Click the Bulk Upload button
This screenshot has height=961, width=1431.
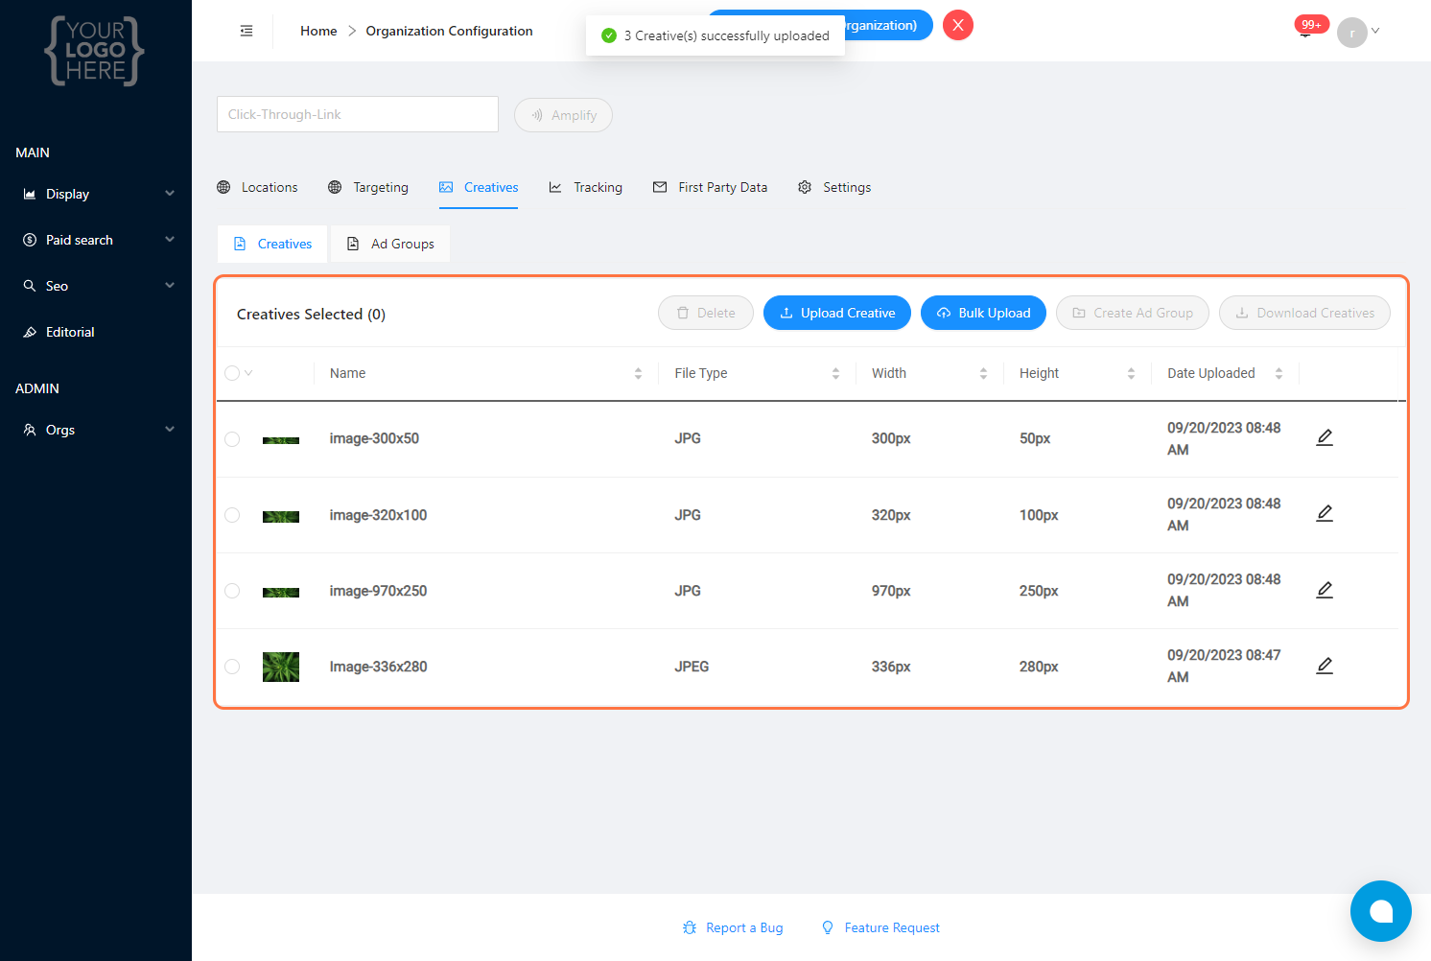pyautogui.click(x=983, y=313)
